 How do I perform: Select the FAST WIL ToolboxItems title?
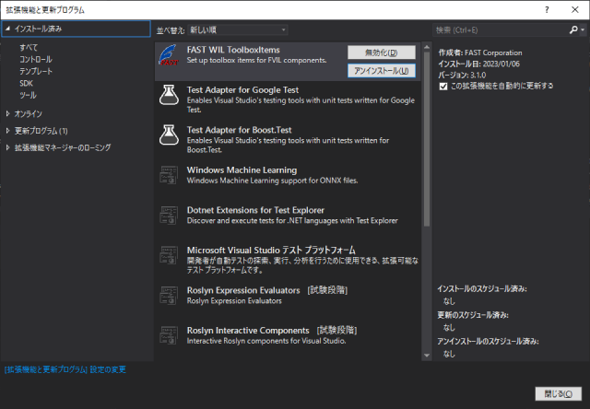coord(233,50)
